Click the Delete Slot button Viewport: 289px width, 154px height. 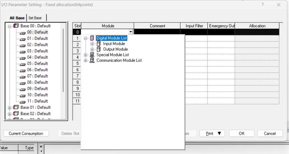[x=70, y=133]
